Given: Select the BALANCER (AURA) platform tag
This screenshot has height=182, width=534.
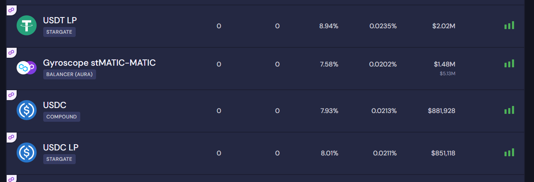Looking at the screenshot, I should click(x=69, y=74).
